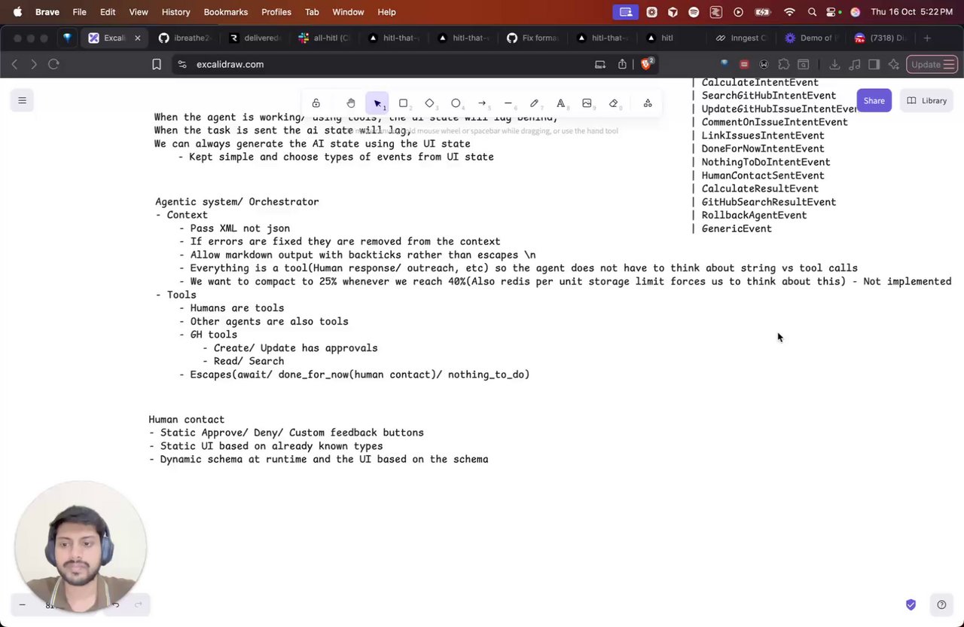Reload the Excalidraw page
The height and width of the screenshot is (627, 964).
(x=53, y=64)
